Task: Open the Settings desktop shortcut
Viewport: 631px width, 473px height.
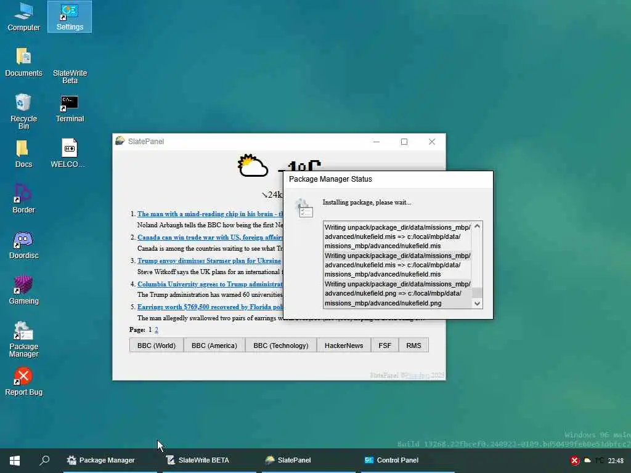Action: 70,17
